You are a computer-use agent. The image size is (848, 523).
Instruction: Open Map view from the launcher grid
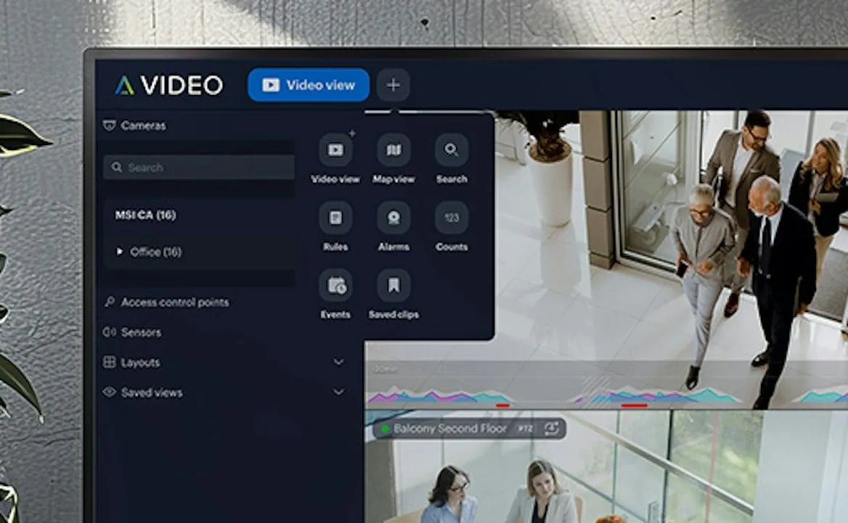coord(394,149)
